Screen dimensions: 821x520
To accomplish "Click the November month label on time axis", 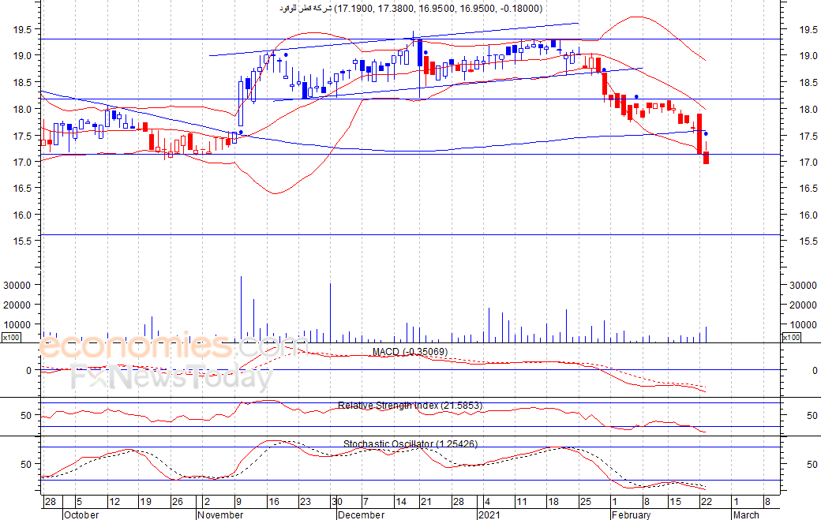I will coord(220,514).
